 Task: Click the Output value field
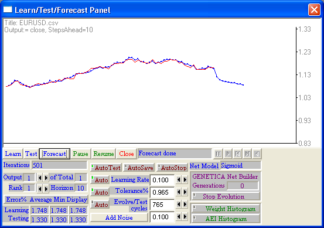pyautogui.click(x=29, y=178)
